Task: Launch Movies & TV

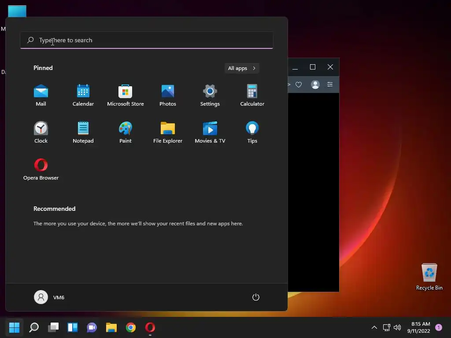Action: 210,132
